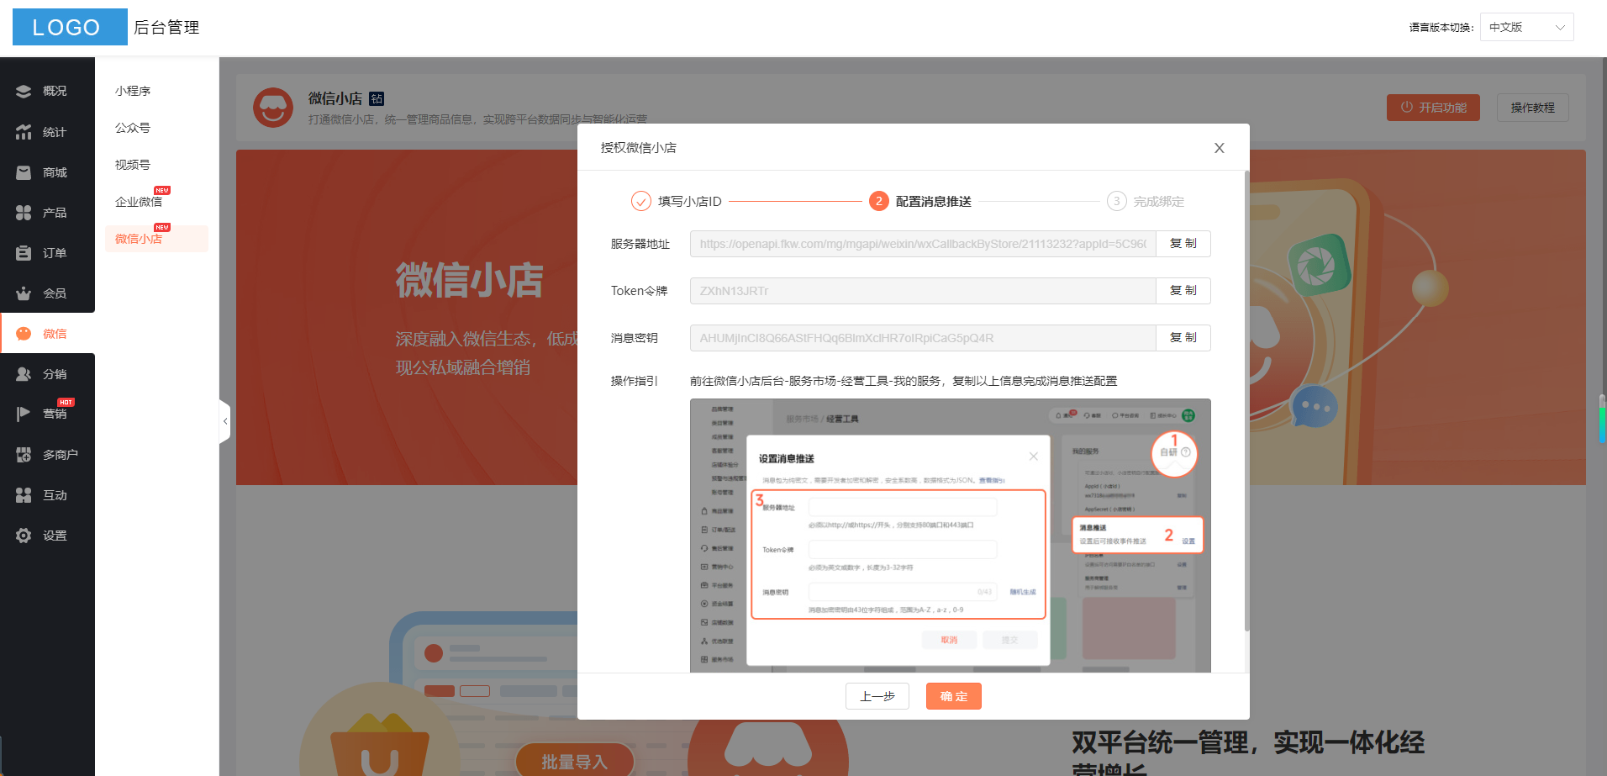
Task: Click the completed 填写小店ID step checkmark
Action: (x=640, y=201)
